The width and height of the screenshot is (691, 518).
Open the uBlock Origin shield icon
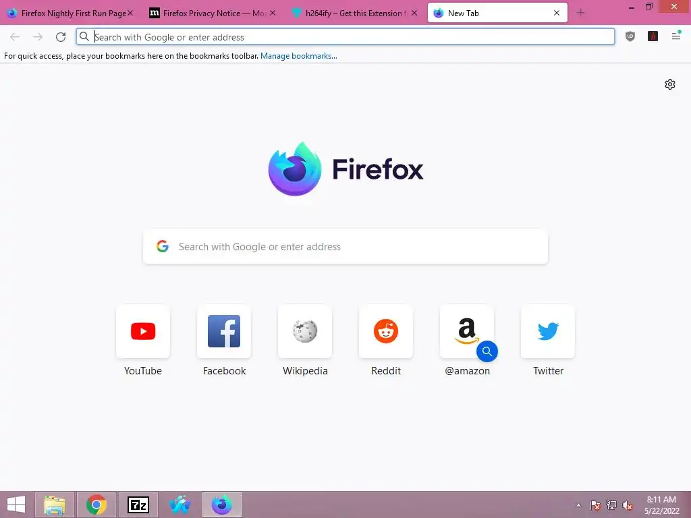point(630,36)
